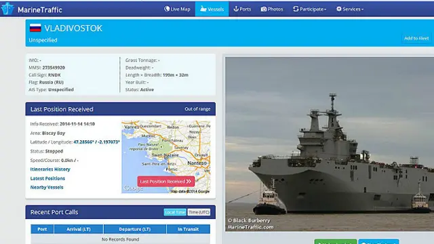Click the camera icon beside Photos
434x244 pixels.
click(264, 9)
